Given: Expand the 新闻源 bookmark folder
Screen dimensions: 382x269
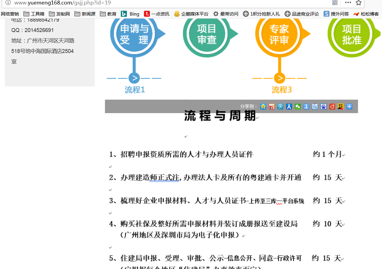Looking at the screenshot, I should pos(85,14).
